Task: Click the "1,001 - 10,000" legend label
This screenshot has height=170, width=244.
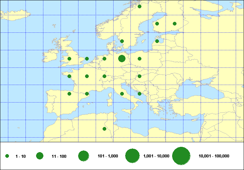Action: pos(156,156)
